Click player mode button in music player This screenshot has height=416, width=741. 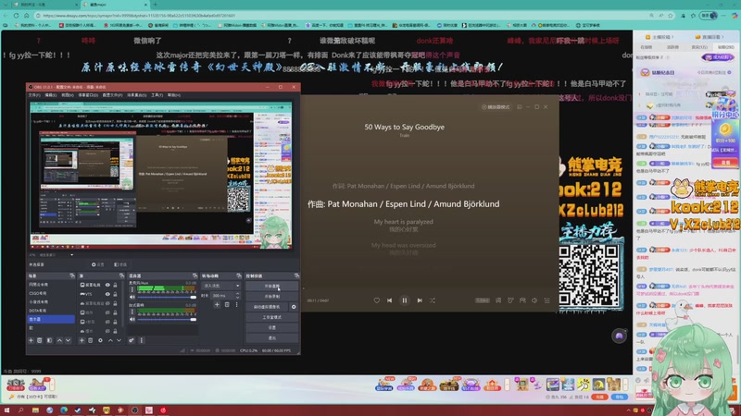click(x=496, y=107)
